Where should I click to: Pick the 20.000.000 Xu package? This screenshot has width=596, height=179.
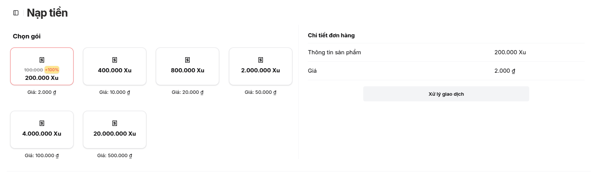(x=115, y=130)
